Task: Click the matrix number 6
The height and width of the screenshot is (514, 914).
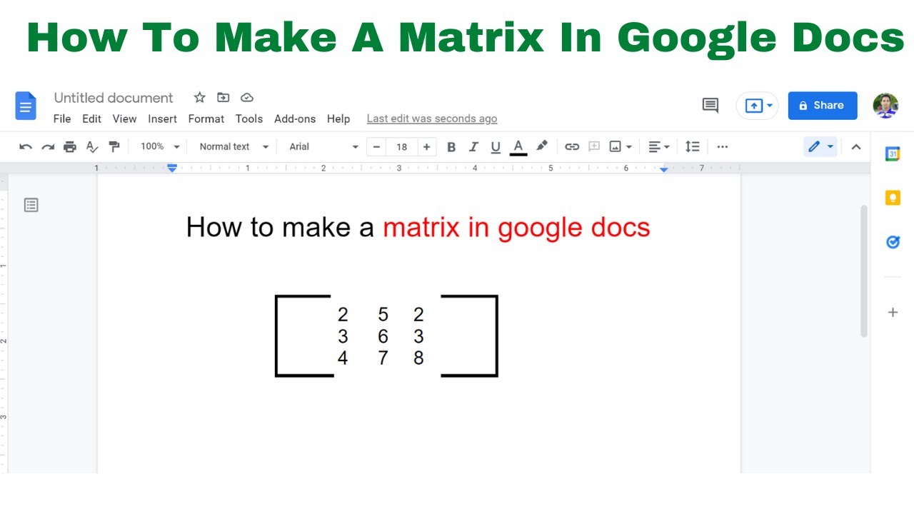Action: [383, 336]
